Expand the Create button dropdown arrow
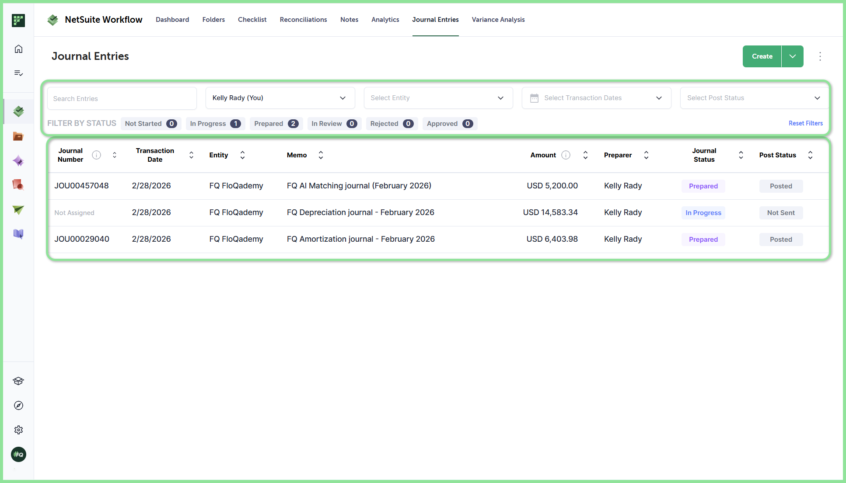The image size is (846, 483). coord(793,56)
